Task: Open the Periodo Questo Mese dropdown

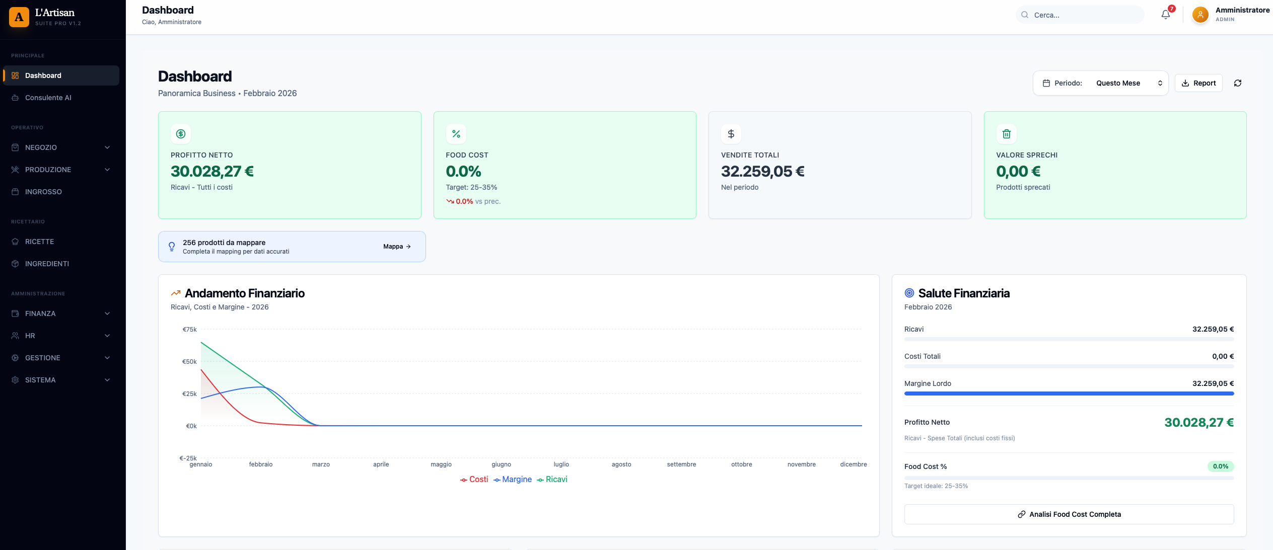Action: [1128, 83]
